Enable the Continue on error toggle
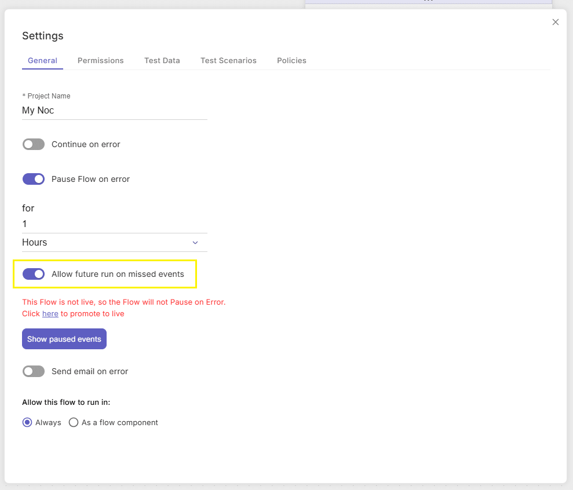 (x=34, y=144)
